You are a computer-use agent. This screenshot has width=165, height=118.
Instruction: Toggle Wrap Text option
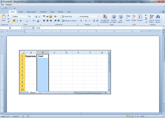[67, 16]
